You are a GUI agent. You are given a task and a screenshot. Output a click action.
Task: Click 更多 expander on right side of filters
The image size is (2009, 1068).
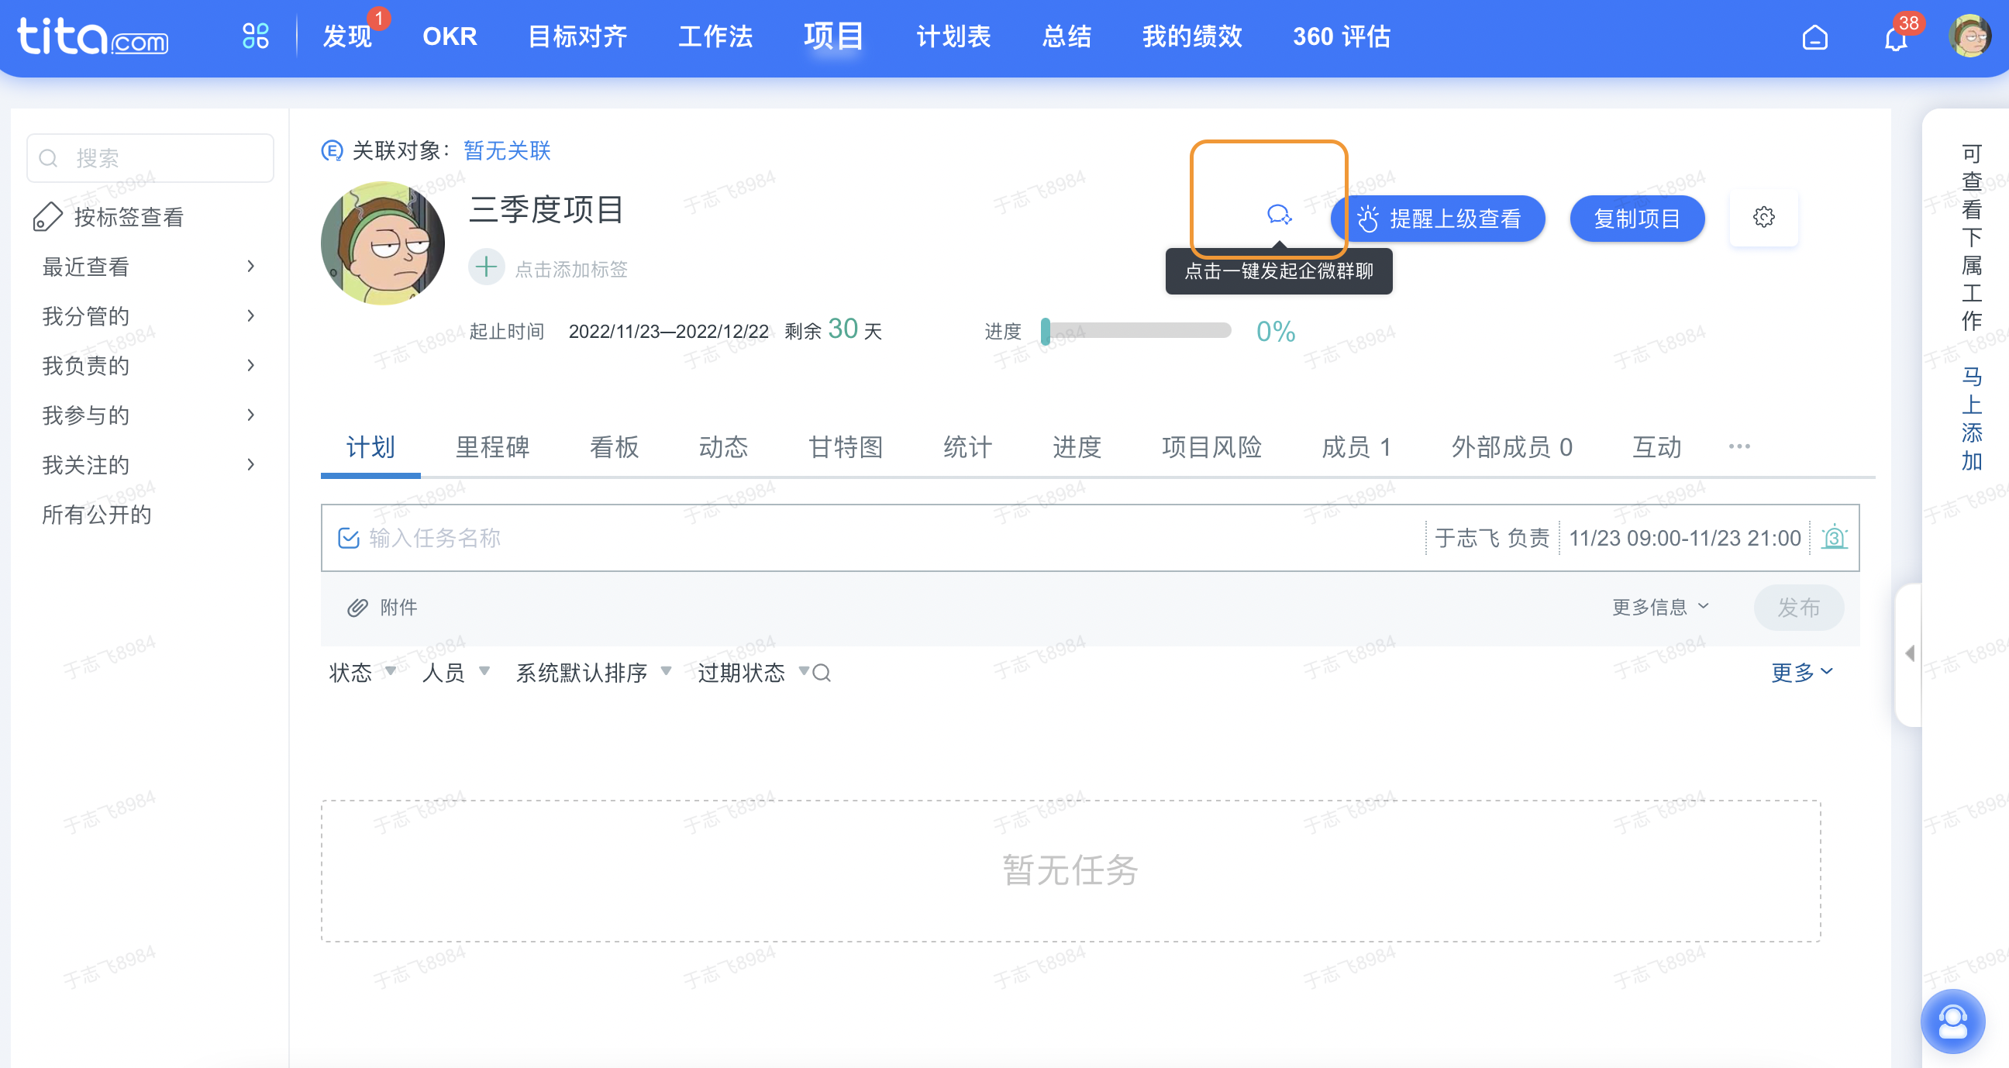coord(1803,672)
